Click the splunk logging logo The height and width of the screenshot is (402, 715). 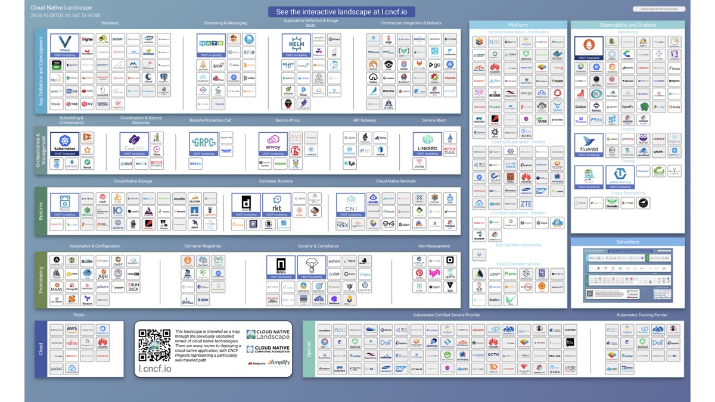point(658,152)
